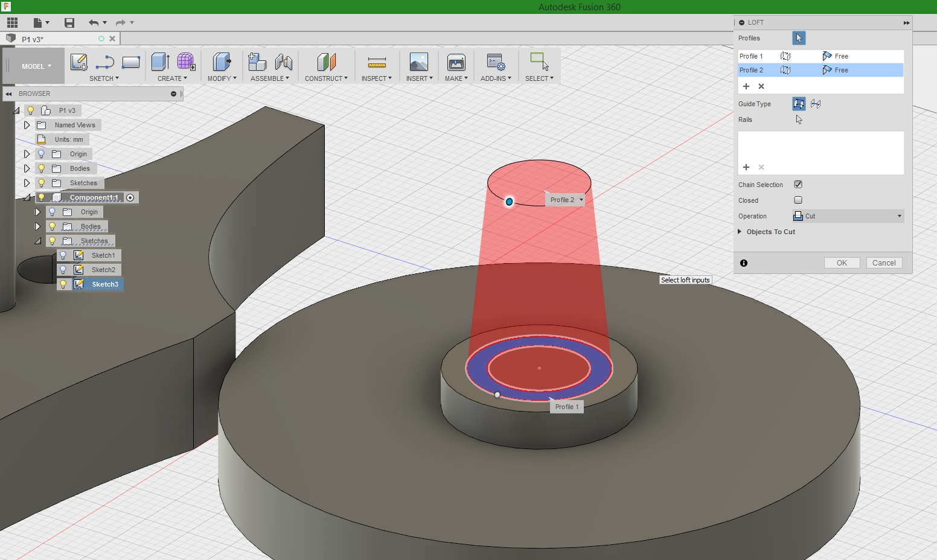The image size is (937, 560).
Task: Close the P1 v3* document tab
Action: pyautogui.click(x=112, y=39)
